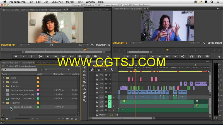Open Program monitor settings wrench
Screen dimensions: 223x125
204,43
